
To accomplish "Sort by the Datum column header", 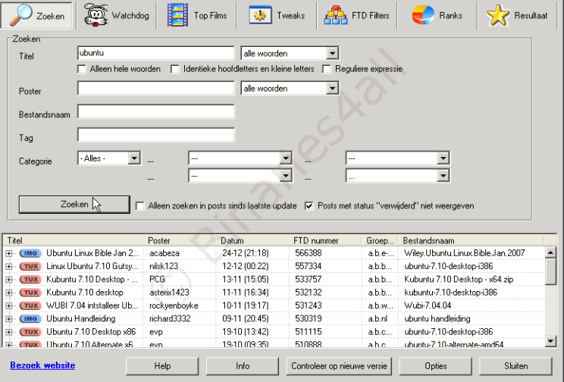I will tap(252, 240).
